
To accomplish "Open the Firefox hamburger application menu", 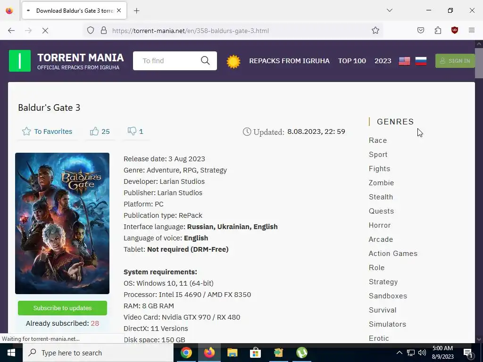I will click(x=472, y=30).
